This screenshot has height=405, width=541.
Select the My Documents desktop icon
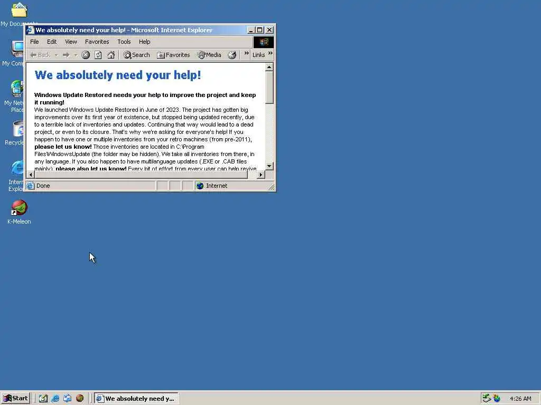coord(18,14)
